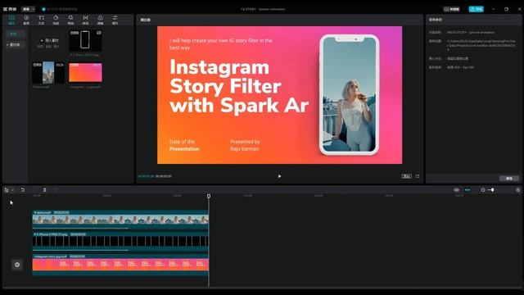Click the draft name INSTA STORY value
Viewport: 524px width, 295px height.
coord(471,33)
